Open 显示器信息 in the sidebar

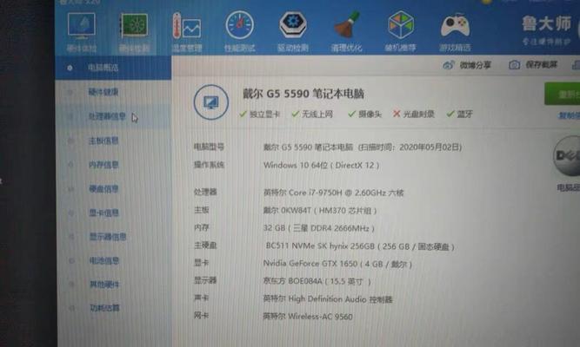pos(113,237)
